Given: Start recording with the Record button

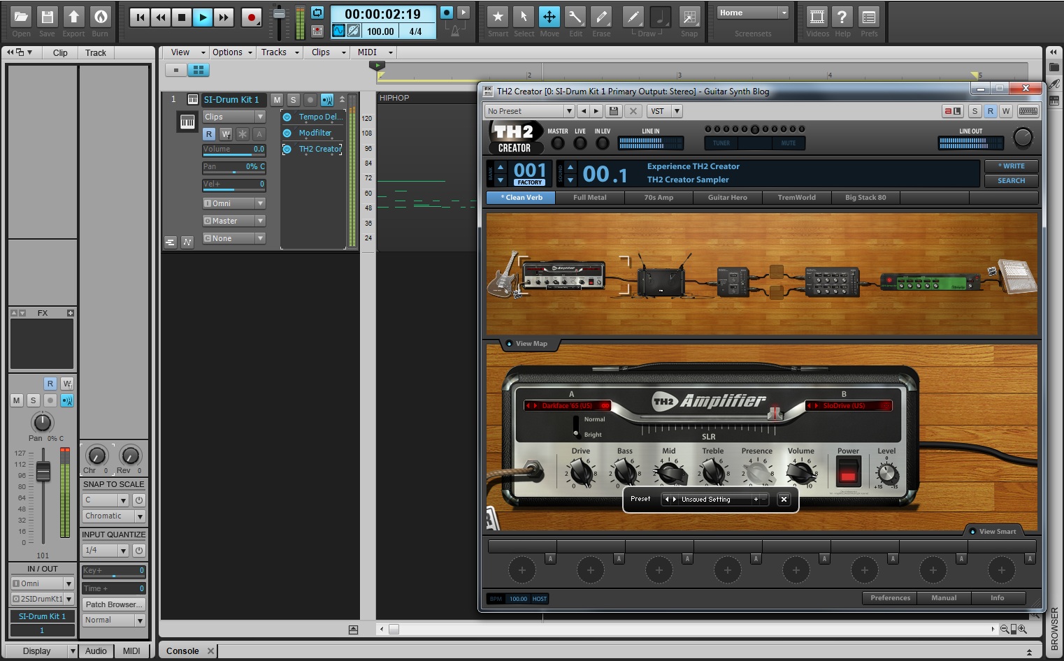Looking at the screenshot, I should pyautogui.click(x=251, y=17).
